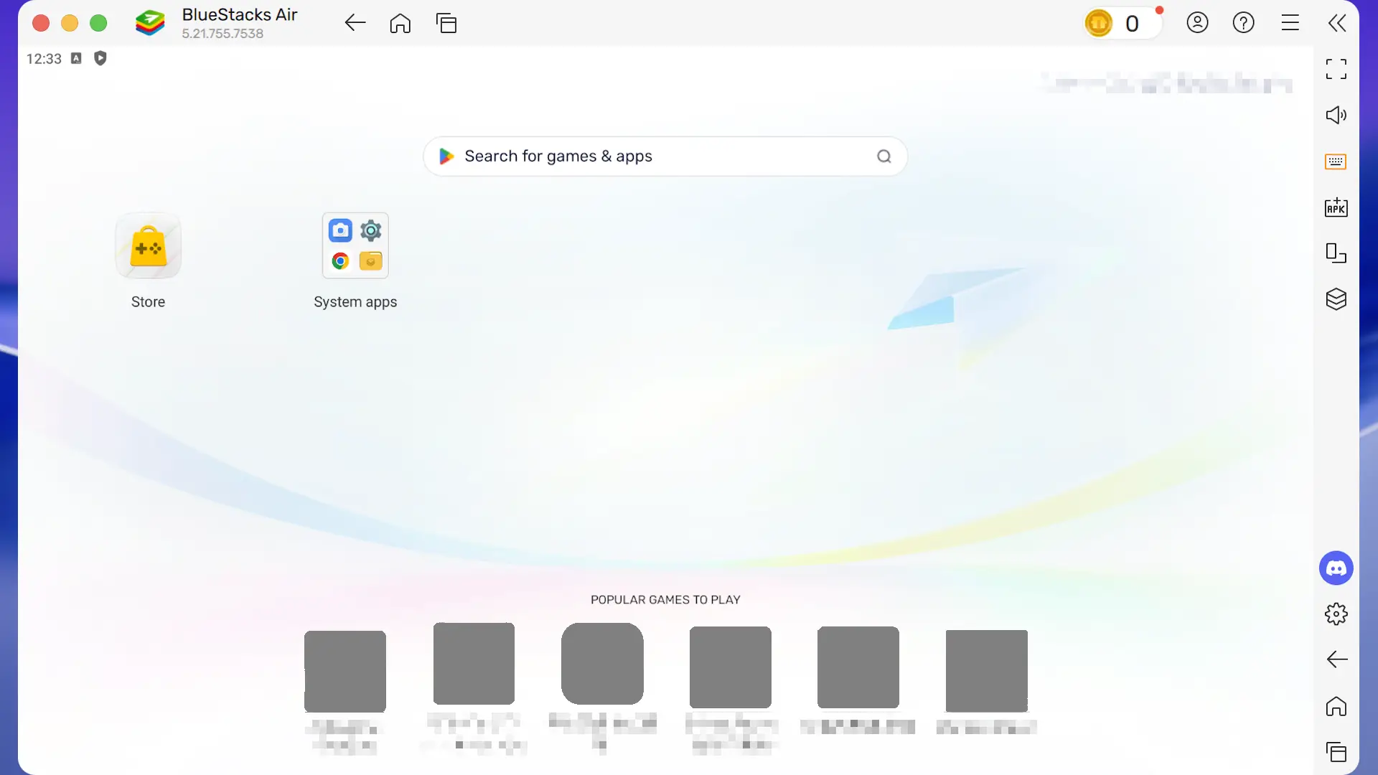The width and height of the screenshot is (1378, 775).
Task: Click the top toolbar back arrow
Action: coord(355,23)
